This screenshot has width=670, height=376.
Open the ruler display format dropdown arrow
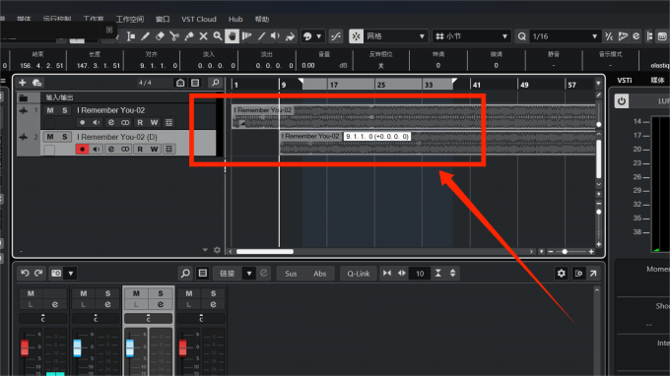(598, 84)
